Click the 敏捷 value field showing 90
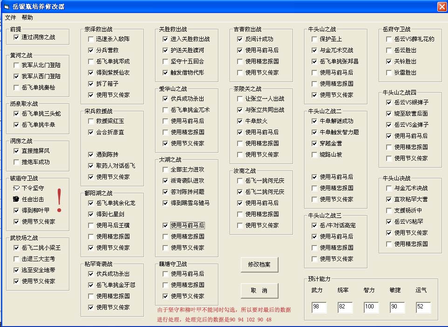 click(x=397, y=307)
